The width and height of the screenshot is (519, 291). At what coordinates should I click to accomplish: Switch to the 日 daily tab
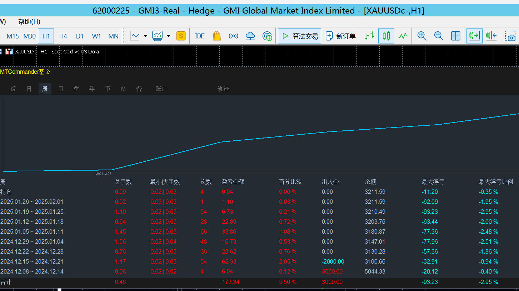(29, 89)
